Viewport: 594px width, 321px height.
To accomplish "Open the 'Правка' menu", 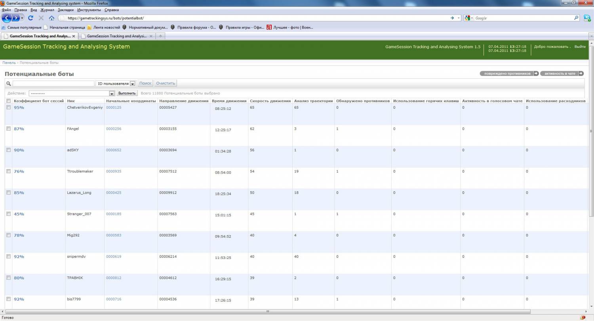I will coord(21,9).
